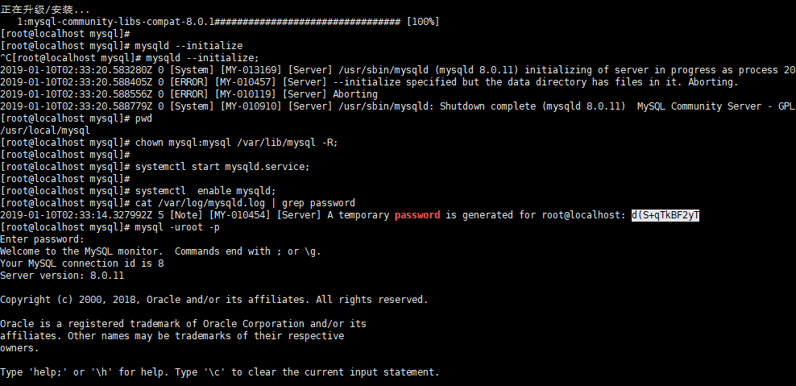Click the red 'password' word in log output
796x386 pixels.
click(x=417, y=215)
